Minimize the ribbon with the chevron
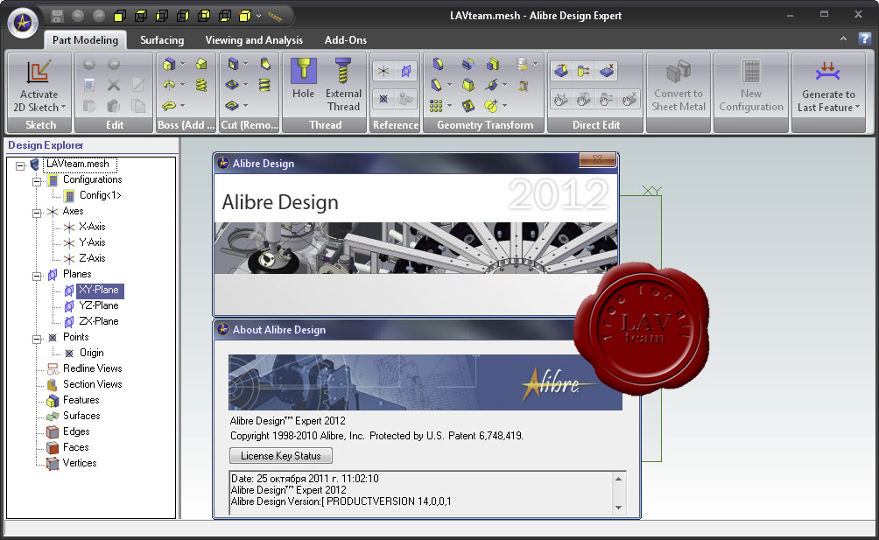 (x=843, y=39)
